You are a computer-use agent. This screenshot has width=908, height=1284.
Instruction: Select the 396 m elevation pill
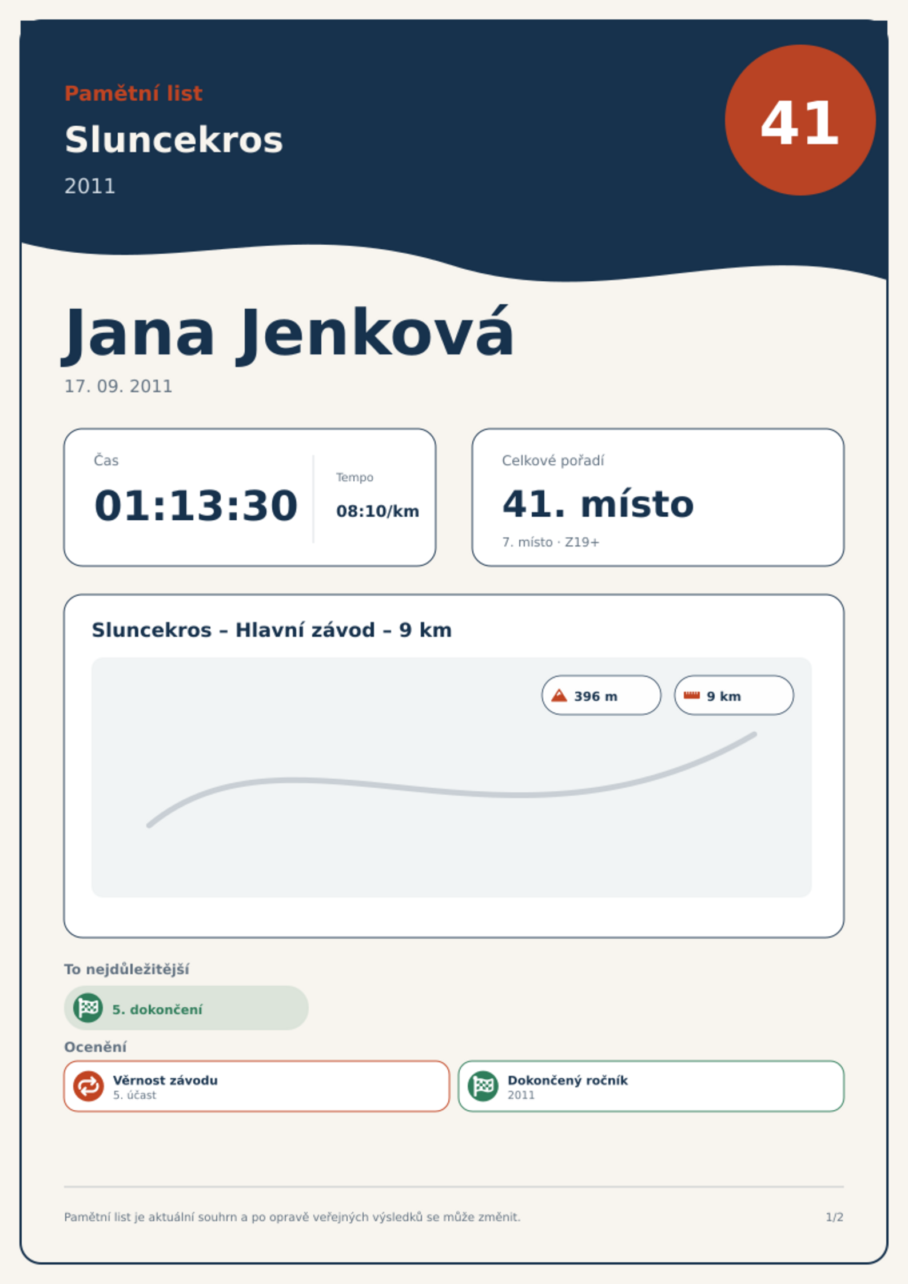point(601,695)
